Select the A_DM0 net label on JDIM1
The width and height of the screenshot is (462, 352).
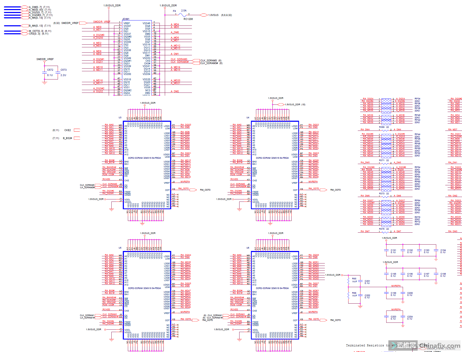[x=175, y=32]
